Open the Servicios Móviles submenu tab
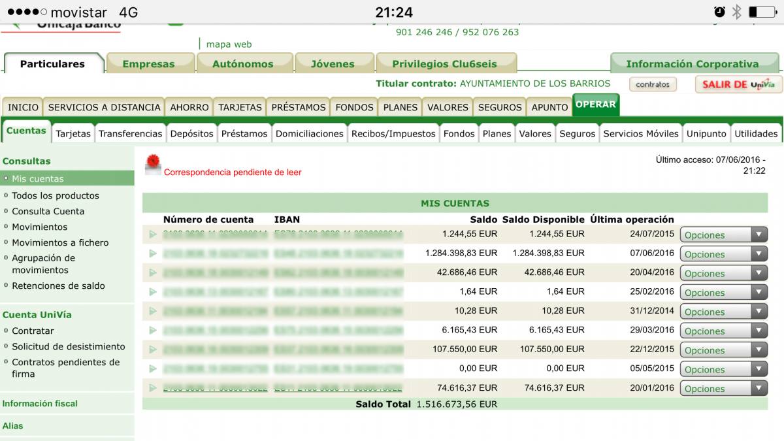 click(641, 133)
